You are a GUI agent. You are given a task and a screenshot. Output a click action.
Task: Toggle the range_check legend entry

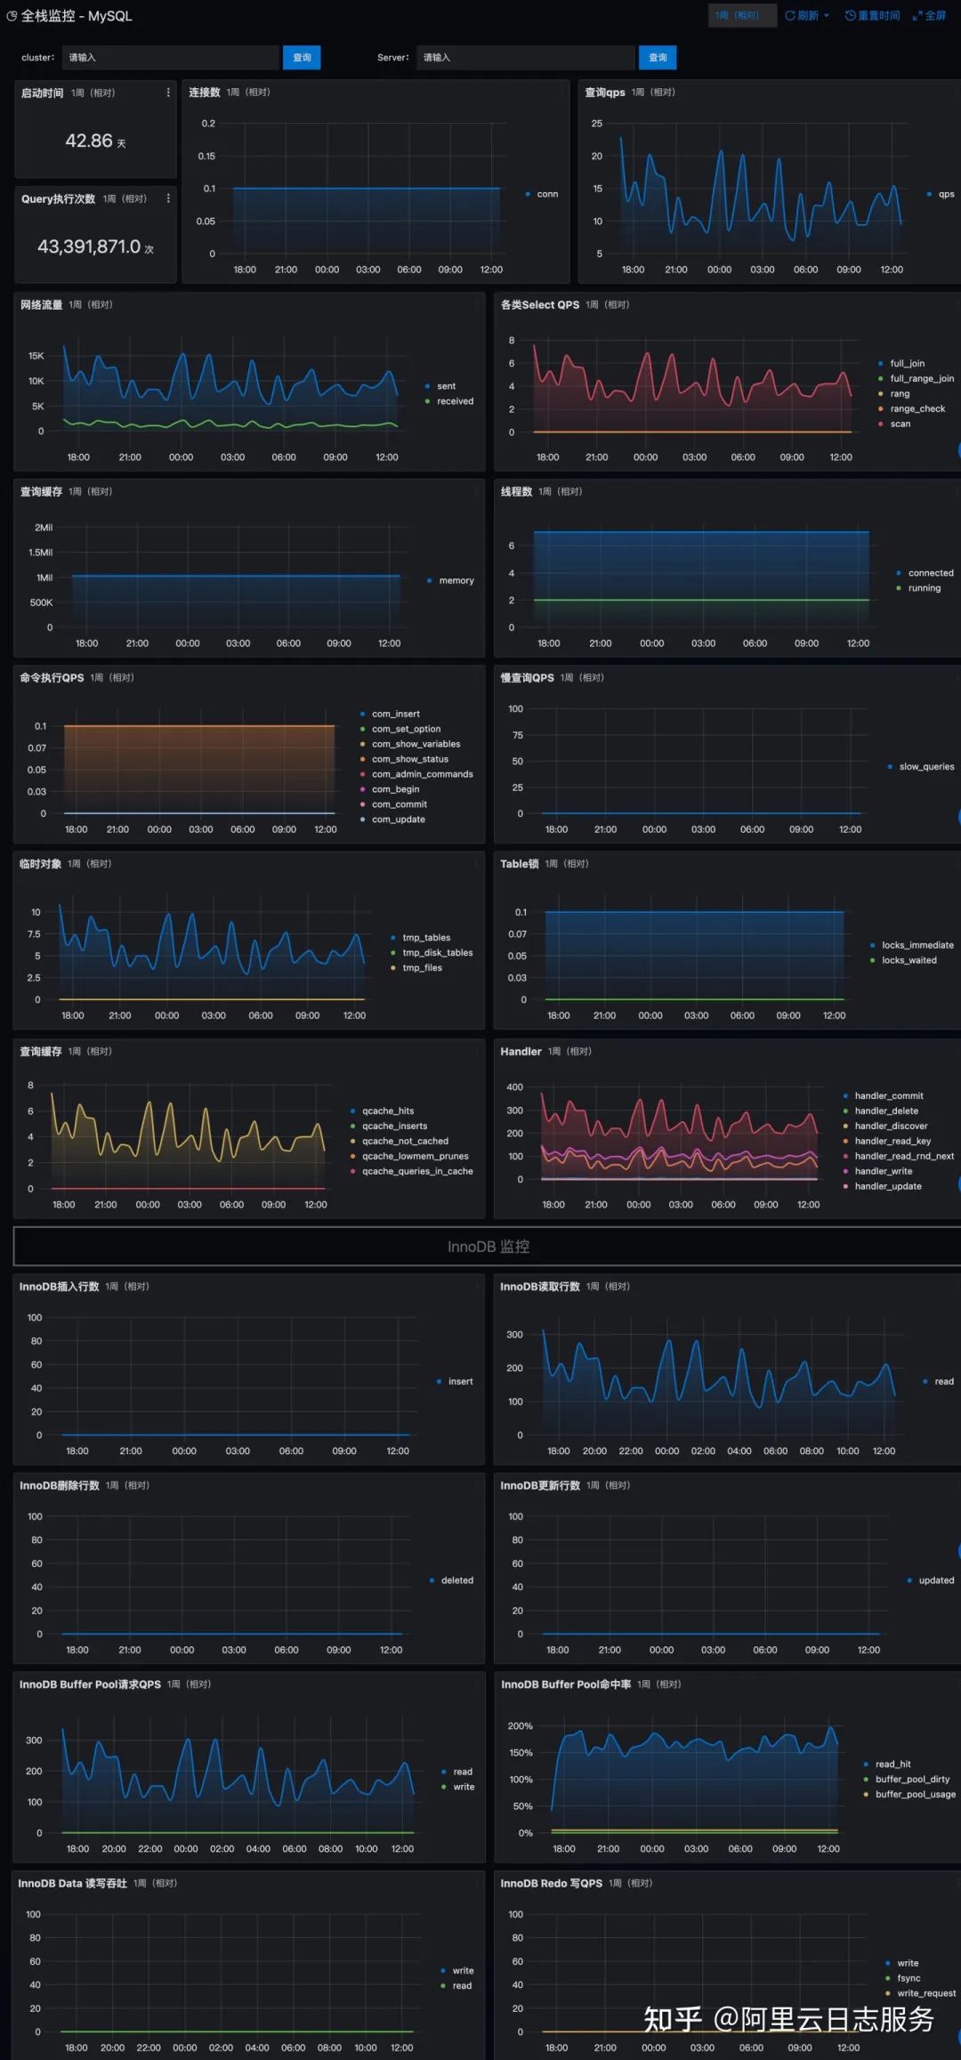[x=912, y=408]
